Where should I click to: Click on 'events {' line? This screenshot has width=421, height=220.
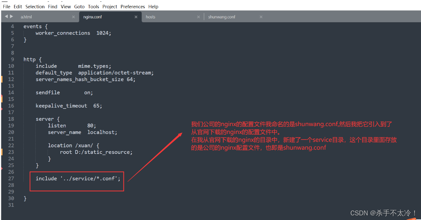[x=35, y=26]
